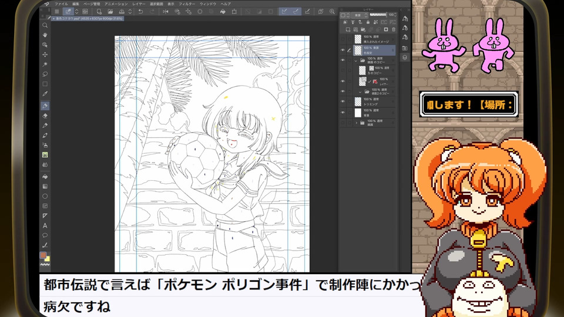
Task: Open the アニメーション menu
Action: click(x=116, y=4)
